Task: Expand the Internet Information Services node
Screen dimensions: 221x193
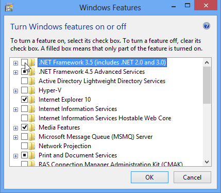Action: 15,109
